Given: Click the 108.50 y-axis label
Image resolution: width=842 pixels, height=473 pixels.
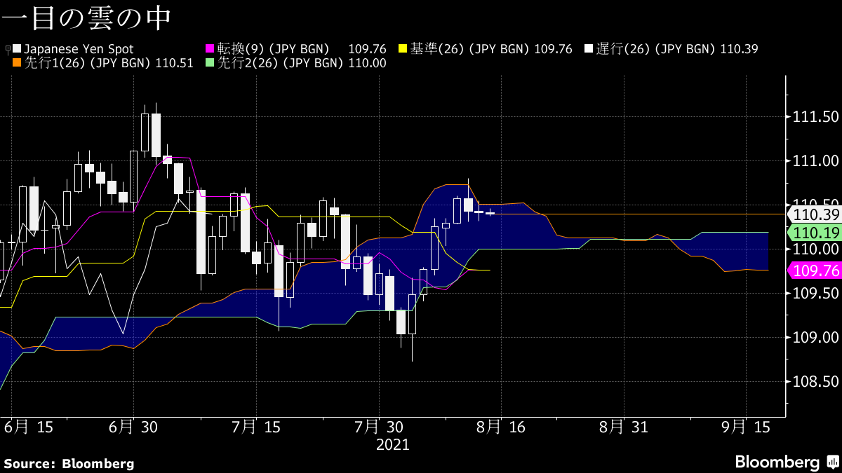Looking at the screenshot, I should pos(816,382).
